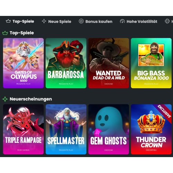Open the Neuerscheinungen section heading
Viewport: 173px width, 173px height.
[x=31, y=99]
